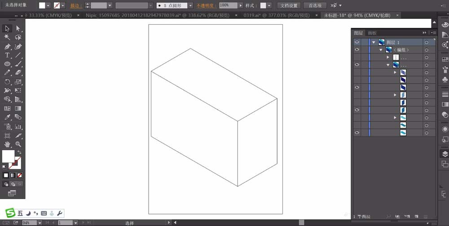Viewport: 449px width, 226px height.
Task: Select the Scale tool
Action: 18,82
